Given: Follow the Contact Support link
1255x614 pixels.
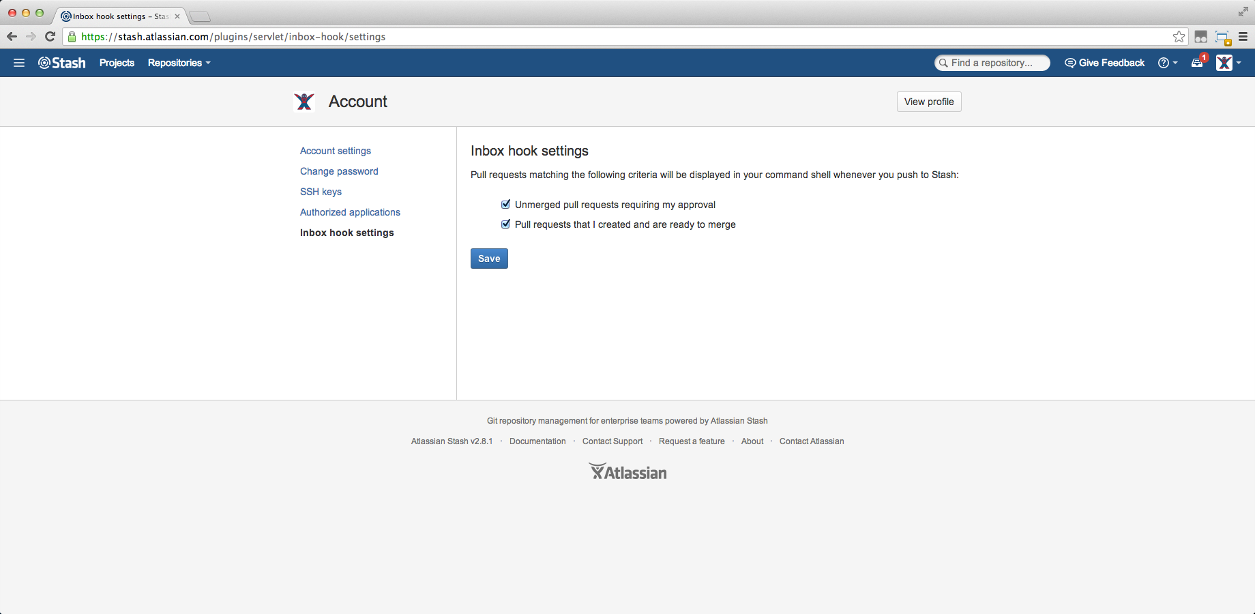Looking at the screenshot, I should [612, 441].
